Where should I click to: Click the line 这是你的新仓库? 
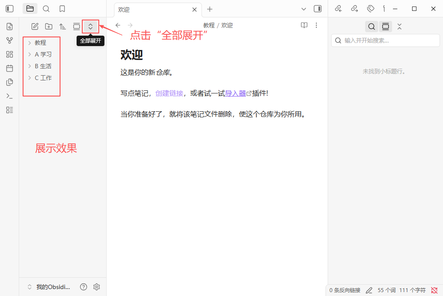pyautogui.click(x=147, y=73)
